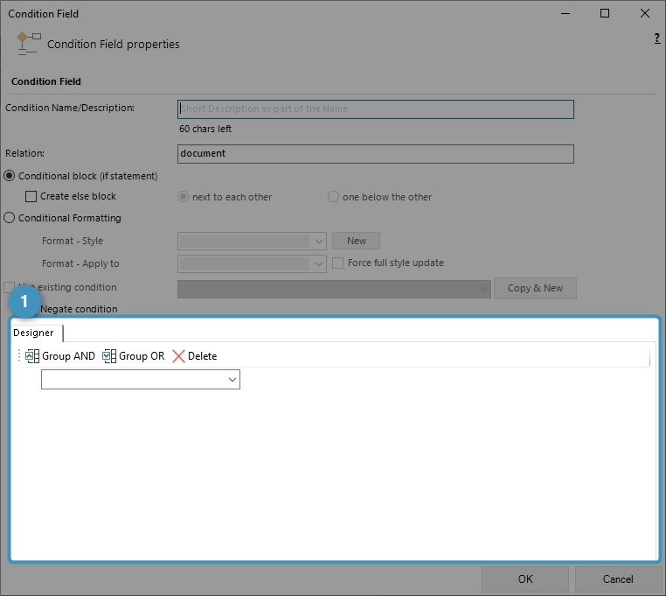Open the Format - Style dropdown
This screenshot has height=596, width=666.
click(318, 241)
